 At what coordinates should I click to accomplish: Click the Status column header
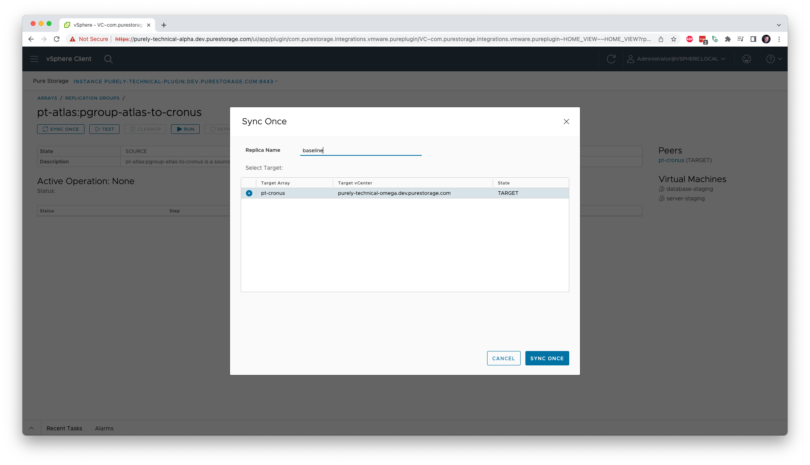[47, 211]
